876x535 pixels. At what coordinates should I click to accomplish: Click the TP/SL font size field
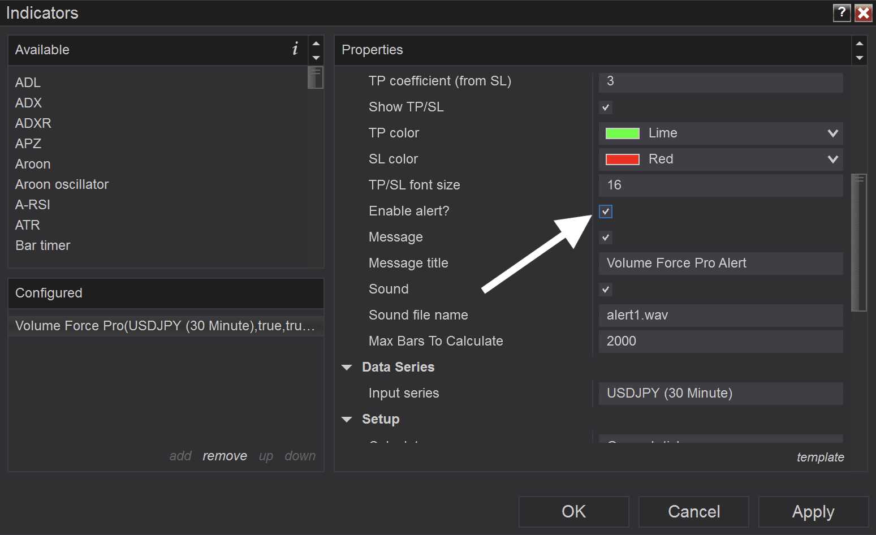[x=720, y=185]
